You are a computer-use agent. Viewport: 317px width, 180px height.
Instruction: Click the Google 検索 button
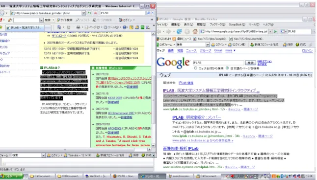pos(250,63)
